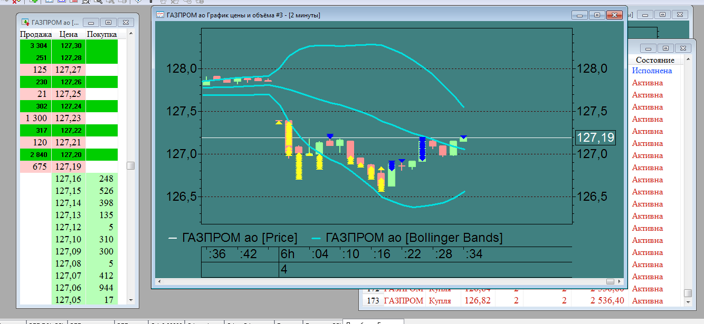Screen dimensions: 704x324
Task: Click the 127,26 ask price cell
Action: [69, 82]
